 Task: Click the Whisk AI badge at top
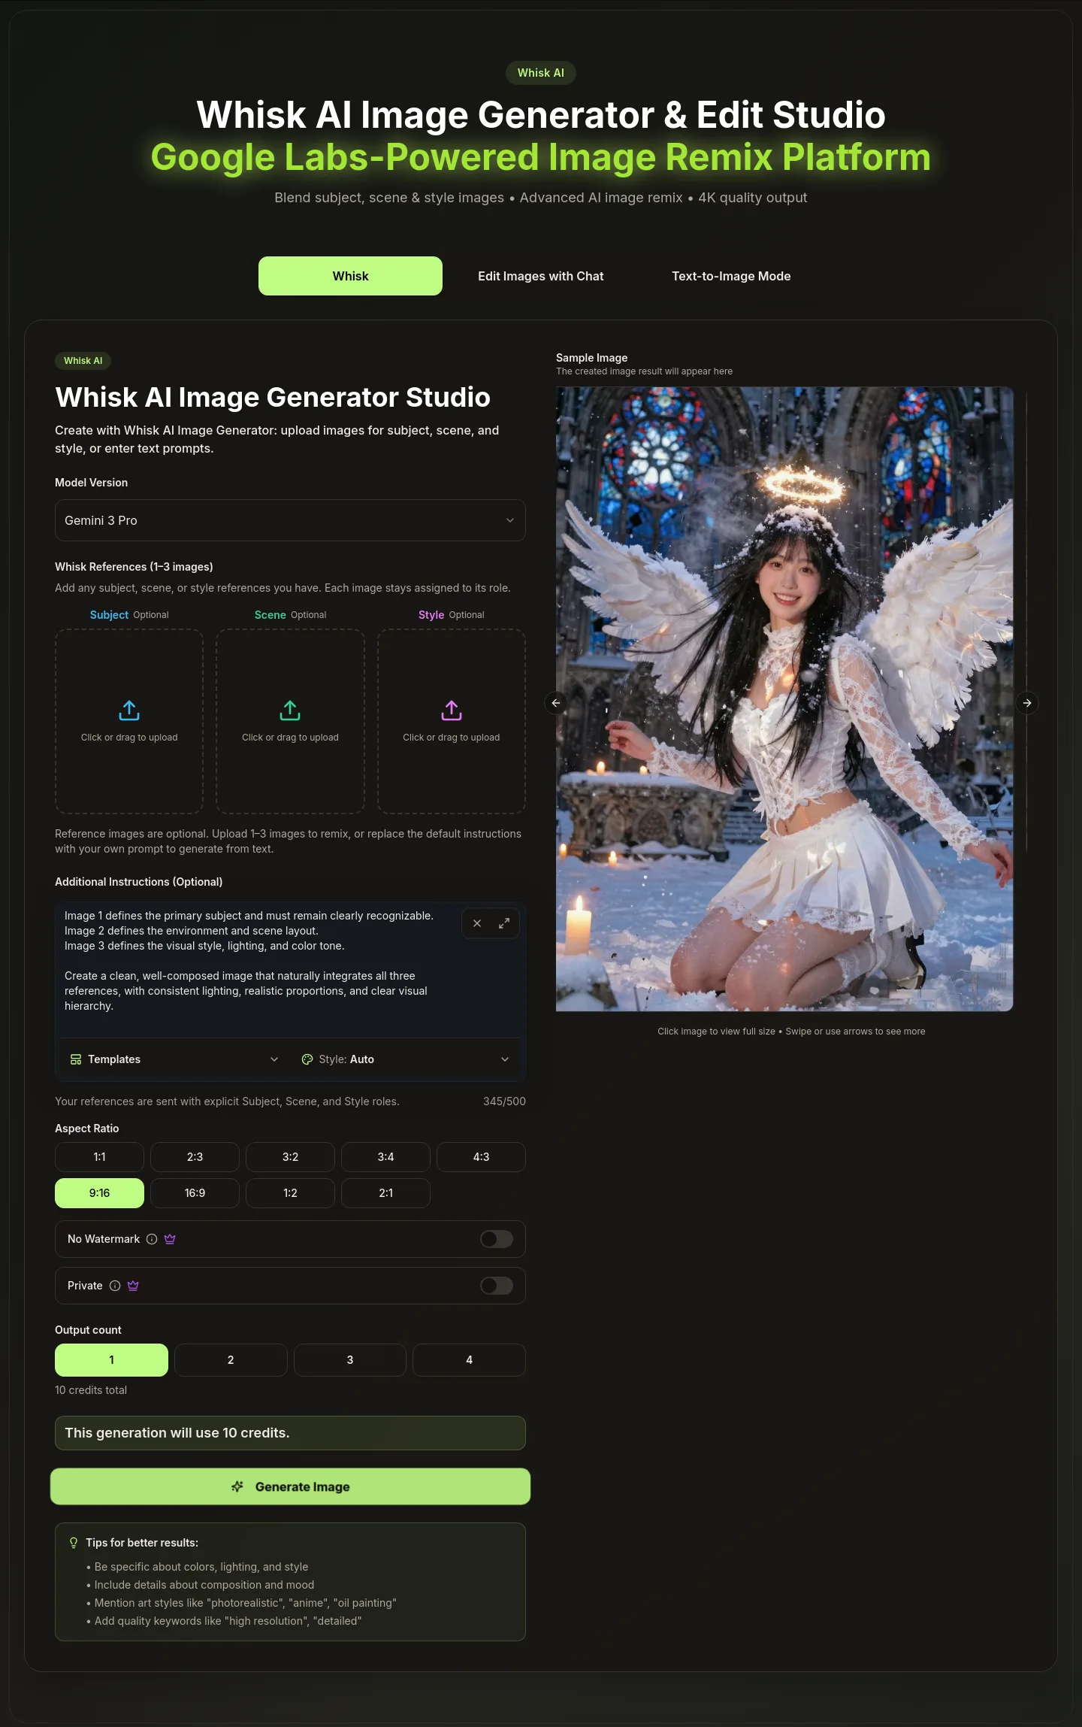(541, 73)
